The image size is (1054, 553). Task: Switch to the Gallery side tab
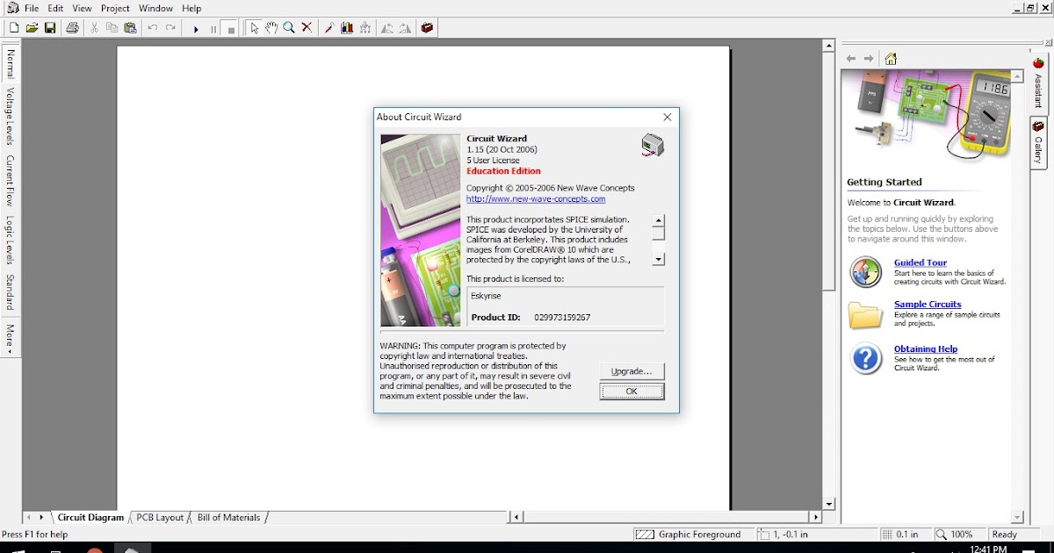pos(1038,144)
